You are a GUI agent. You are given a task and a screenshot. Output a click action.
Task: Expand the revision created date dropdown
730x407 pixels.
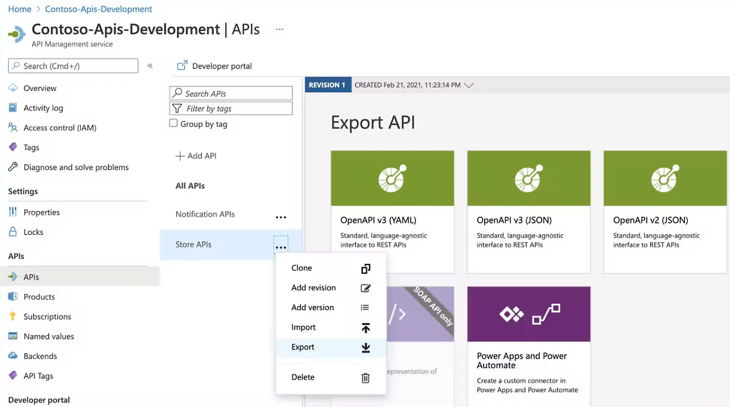click(469, 85)
